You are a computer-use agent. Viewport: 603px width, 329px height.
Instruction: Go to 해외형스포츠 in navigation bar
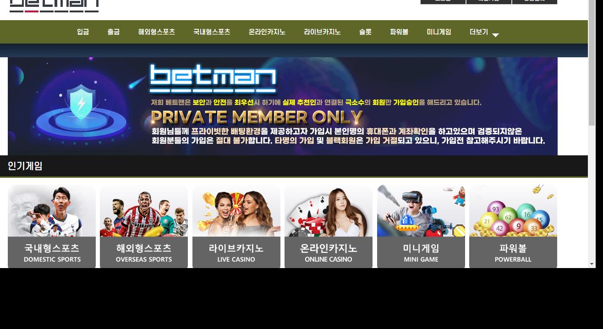157,32
